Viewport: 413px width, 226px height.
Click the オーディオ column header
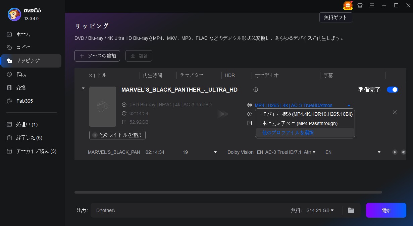(267, 75)
